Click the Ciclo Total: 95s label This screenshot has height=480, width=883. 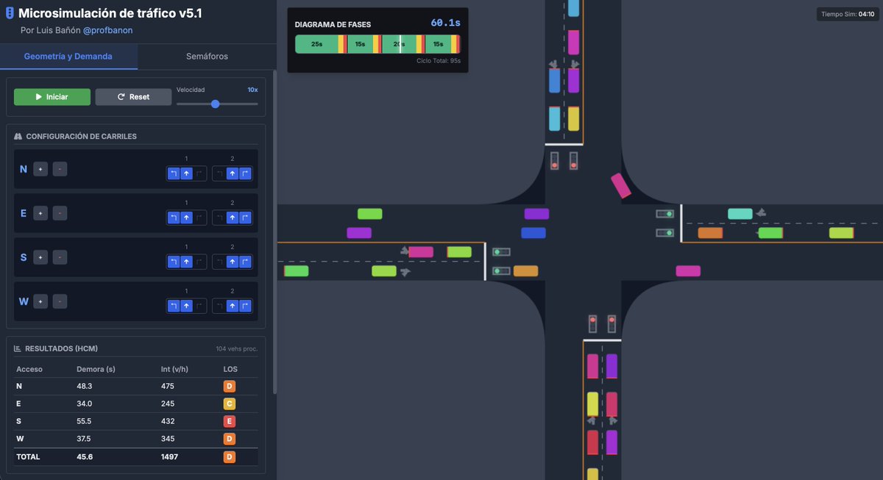439,61
